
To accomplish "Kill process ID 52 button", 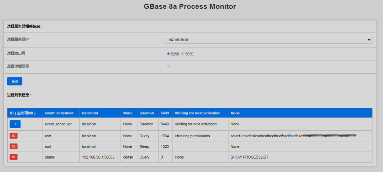I will [x=14, y=136].
